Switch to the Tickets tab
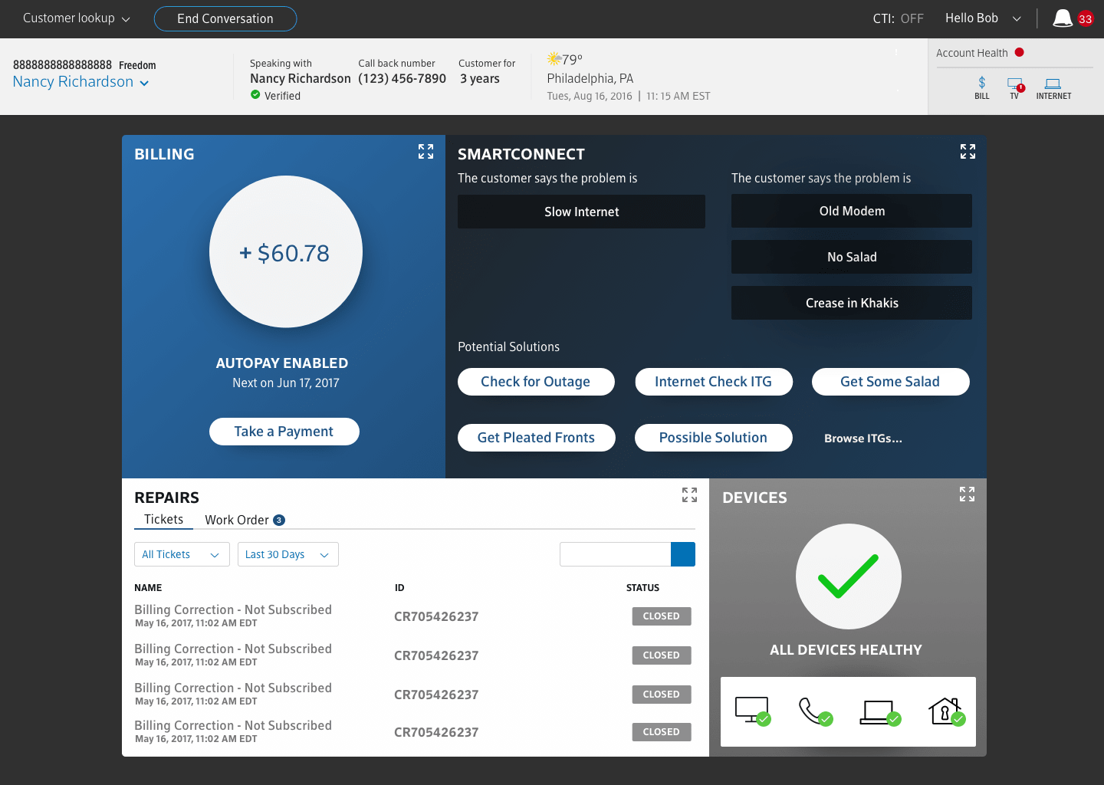This screenshot has width=1104, height=785. click(163, 519)
